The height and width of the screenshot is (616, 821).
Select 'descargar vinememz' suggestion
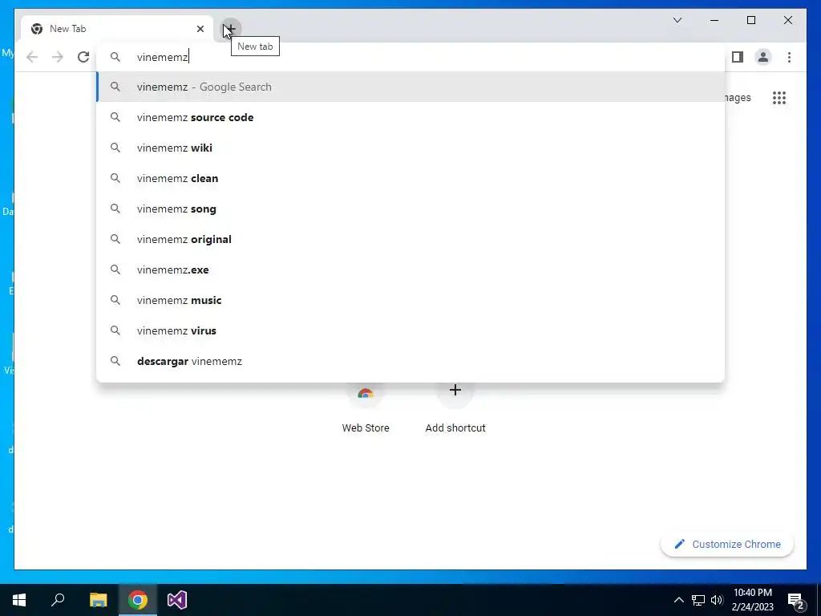tap(410, 361)
